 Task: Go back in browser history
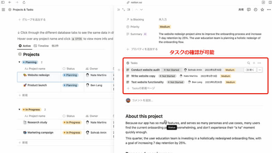click(x=10, y=2)
